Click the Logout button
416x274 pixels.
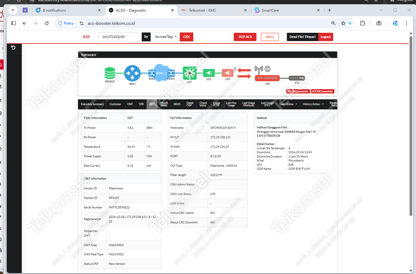click(x=325, y=37)
